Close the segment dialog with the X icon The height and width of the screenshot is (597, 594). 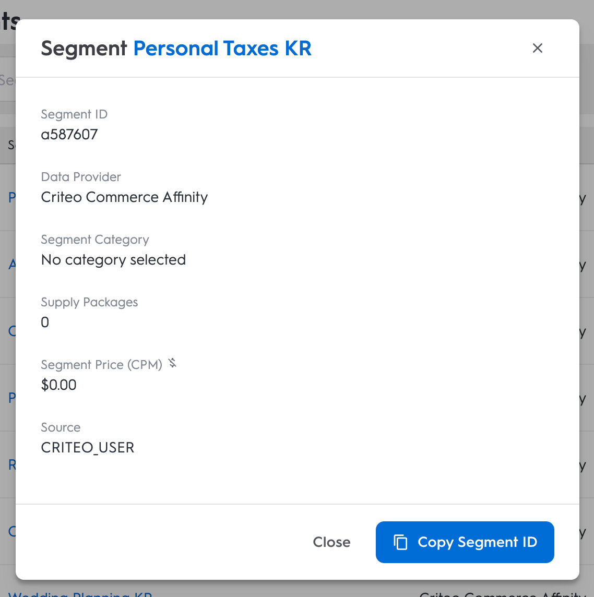(x=538, y=49)
